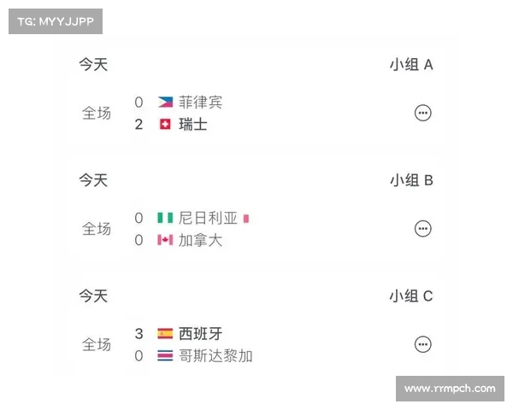
Task: Click the Costa Rica flag icon
Action: [165, 355]
